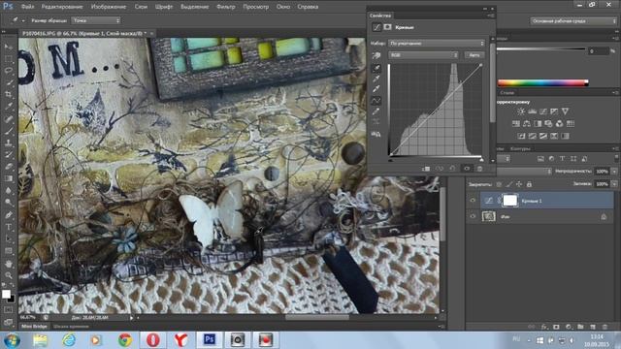This screenshot has height=349, width=621.
Task: Select the Crop tool
Action: click(x=9, y=95)
